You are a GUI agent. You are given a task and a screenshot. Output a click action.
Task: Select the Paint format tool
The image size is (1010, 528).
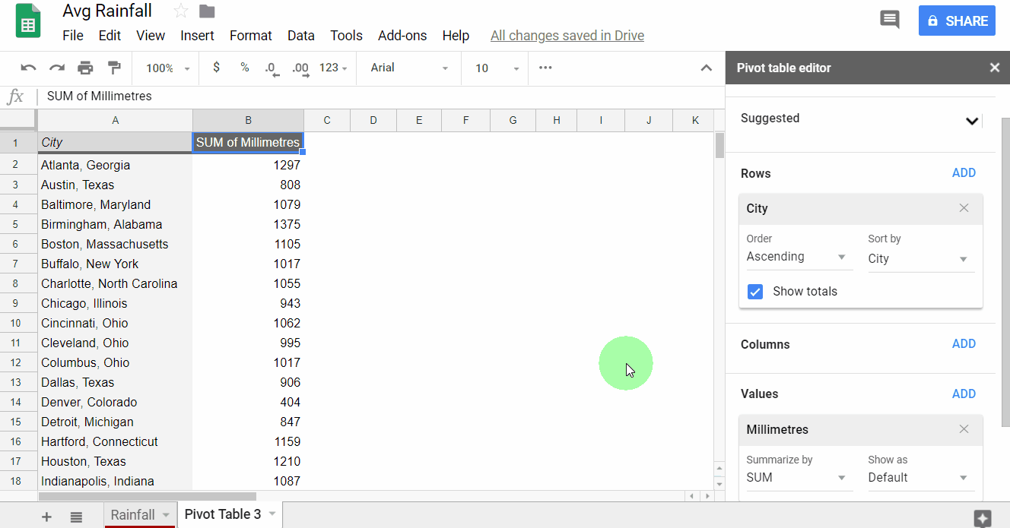point(114,68)
